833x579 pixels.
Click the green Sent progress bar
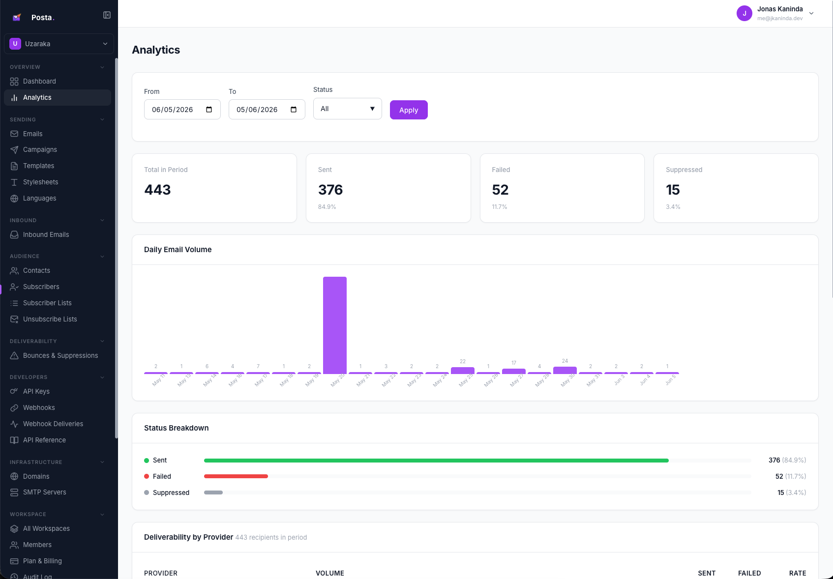point(436,461)
